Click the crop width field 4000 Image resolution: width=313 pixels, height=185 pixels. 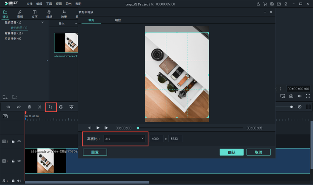(x=156, y=139)
